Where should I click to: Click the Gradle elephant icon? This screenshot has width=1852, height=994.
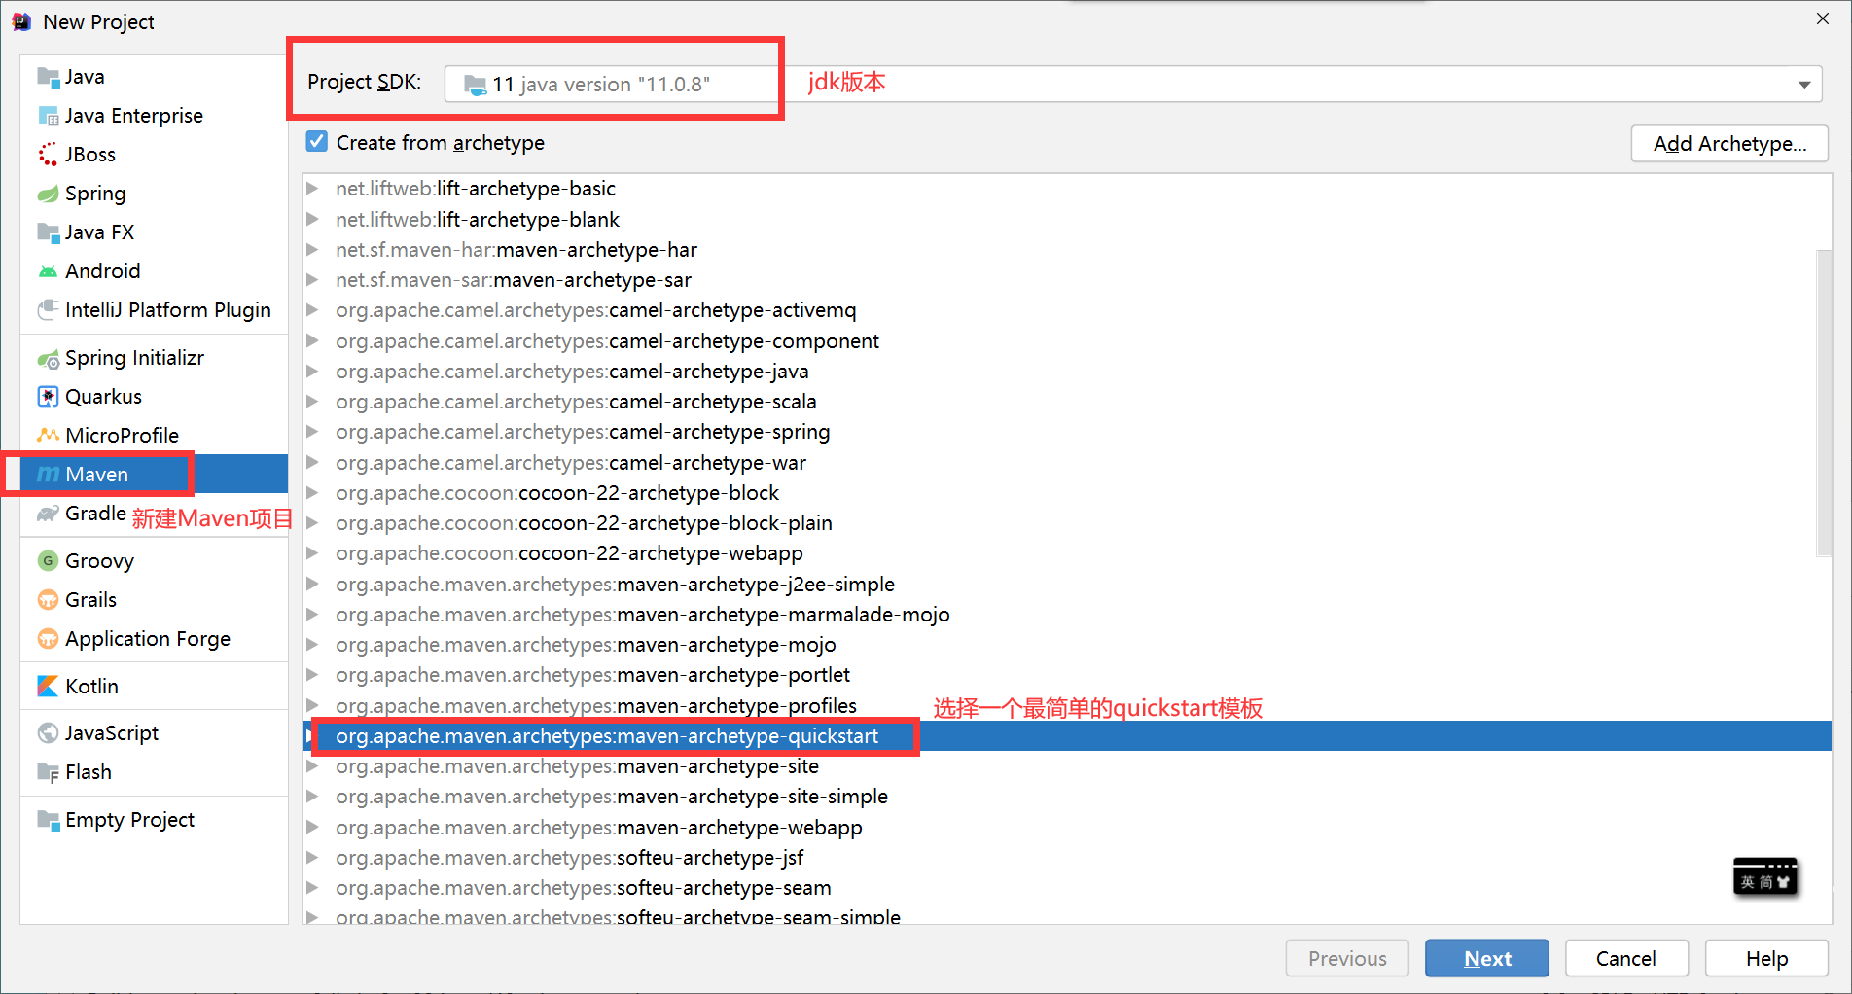(48, 514)
